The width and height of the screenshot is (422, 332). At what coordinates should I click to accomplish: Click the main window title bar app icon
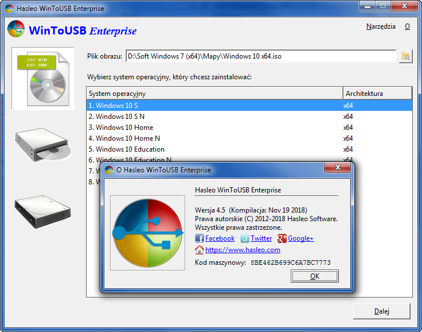point(9,9)
